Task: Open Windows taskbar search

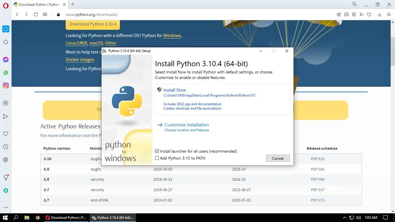Action: pyautogui.click(x=16, y=218)
